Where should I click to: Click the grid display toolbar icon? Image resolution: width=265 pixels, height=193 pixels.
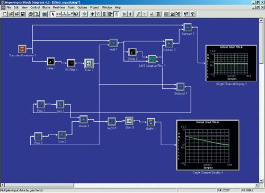166,14
